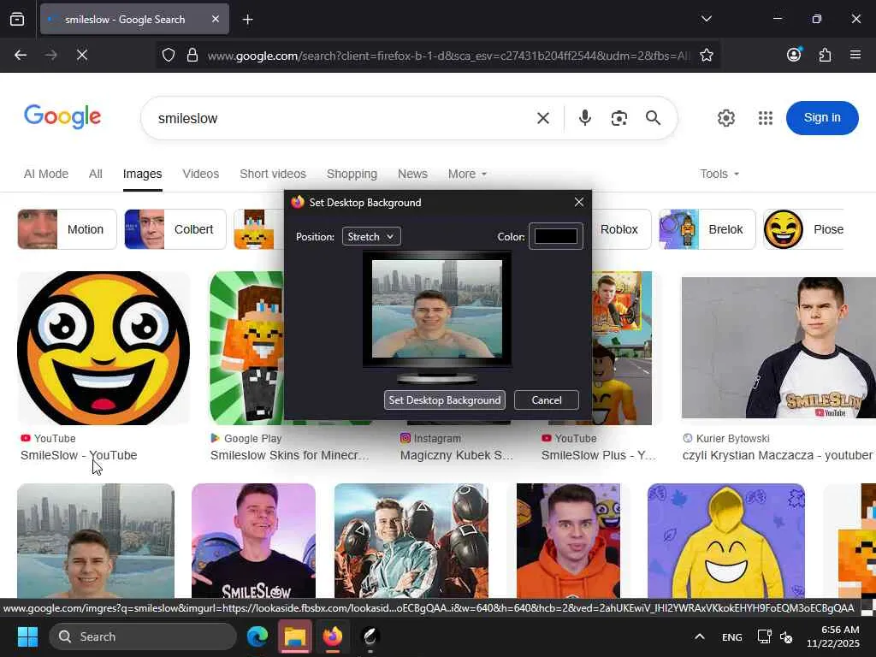Open the ENG language indicator
The height and width of the screenshot is (657, 876).
point(732,636)
